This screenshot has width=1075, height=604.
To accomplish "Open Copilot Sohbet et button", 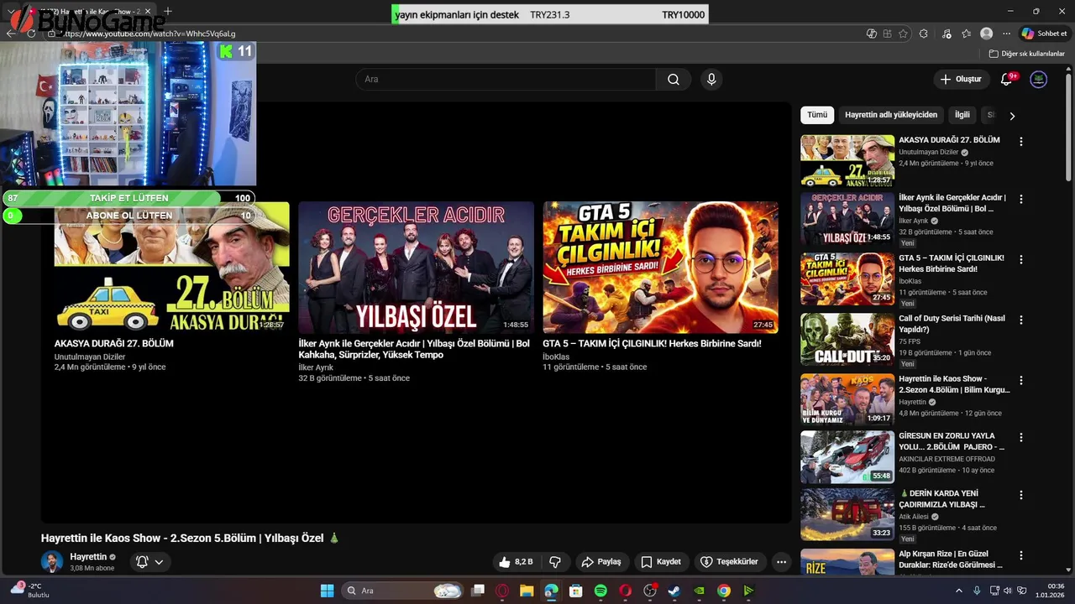I will (1044, 34).
